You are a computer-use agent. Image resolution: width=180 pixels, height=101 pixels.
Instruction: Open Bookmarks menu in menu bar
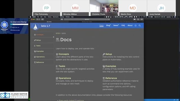[56, 17]
